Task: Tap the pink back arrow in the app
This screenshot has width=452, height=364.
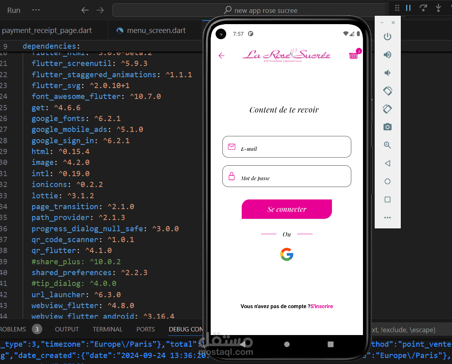Action: (222, 56)
